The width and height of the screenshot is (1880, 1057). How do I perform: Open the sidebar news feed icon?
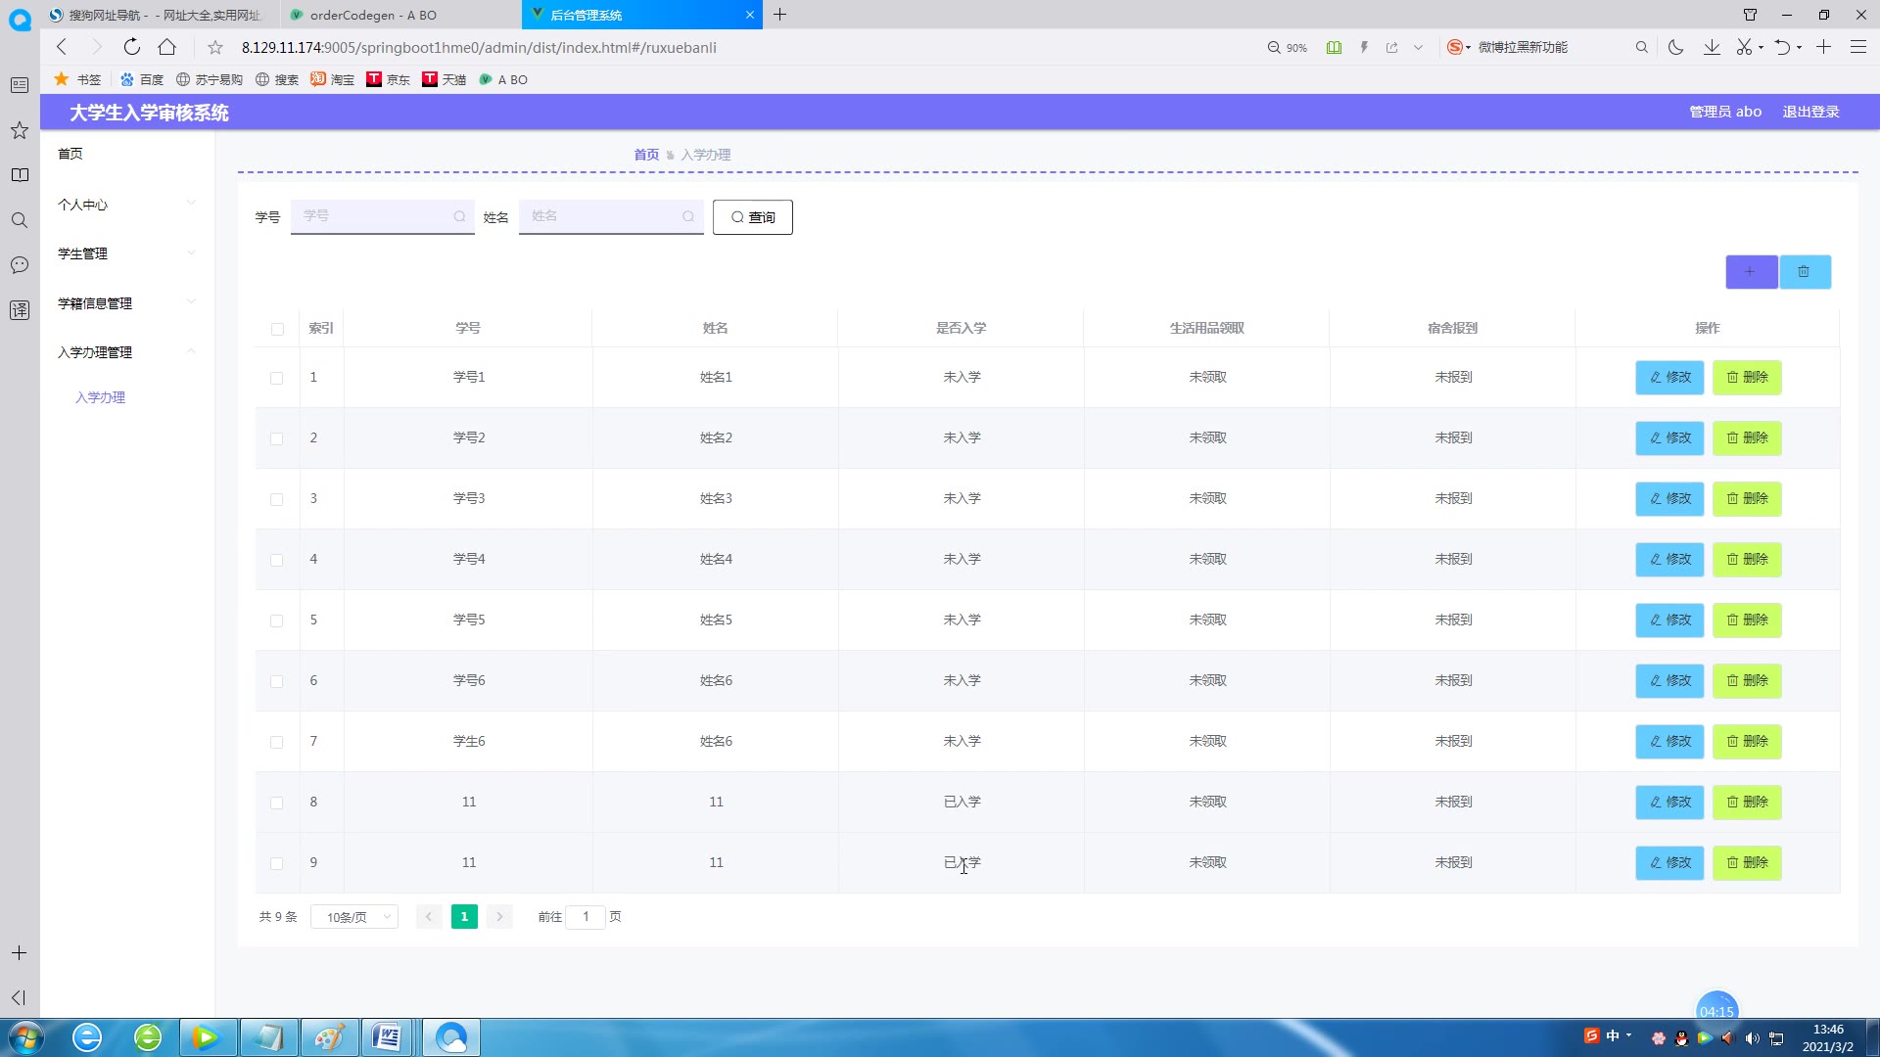click(19, 85)
